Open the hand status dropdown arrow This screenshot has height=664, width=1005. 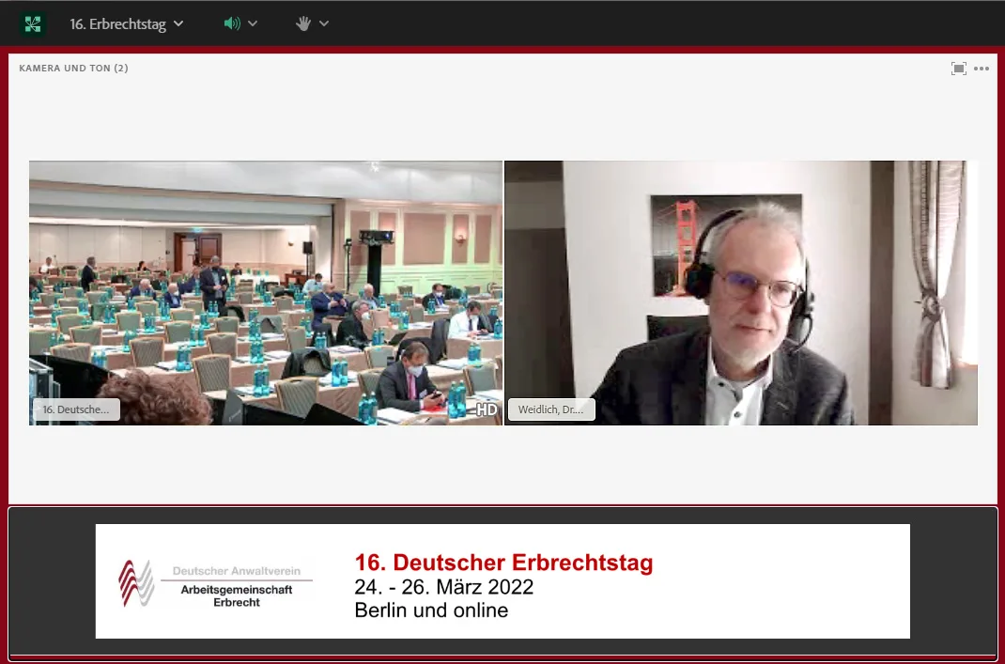(324, 23)
